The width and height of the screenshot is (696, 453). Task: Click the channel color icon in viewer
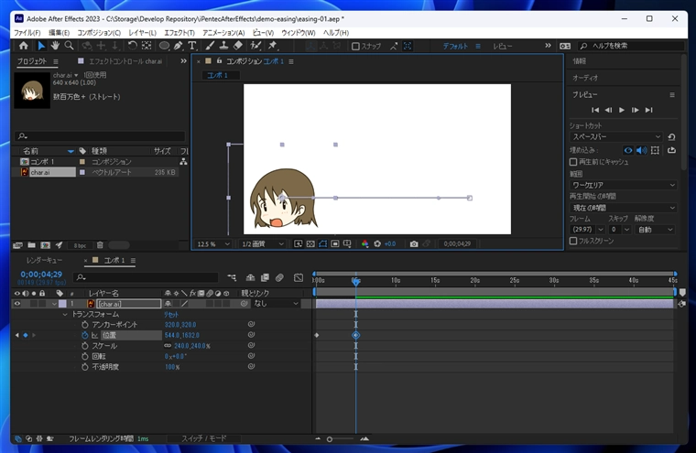point(364,243)
